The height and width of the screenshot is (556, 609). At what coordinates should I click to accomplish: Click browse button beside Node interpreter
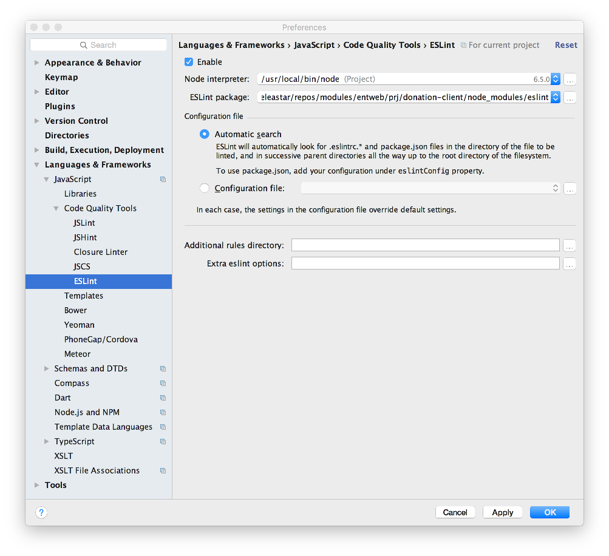tap(570, 80)
